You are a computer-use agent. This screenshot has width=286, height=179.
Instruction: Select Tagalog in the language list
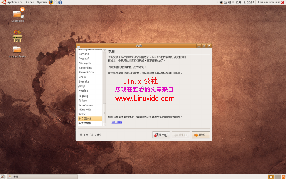[90, 96]
